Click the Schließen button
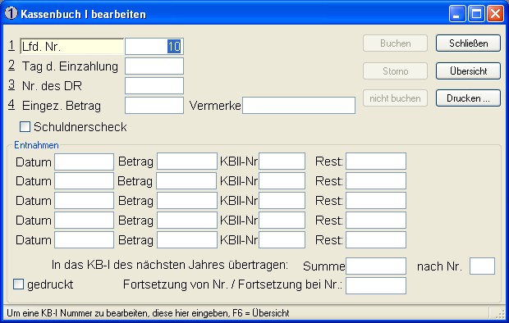 pyautogui.click(x=468, y=43)
